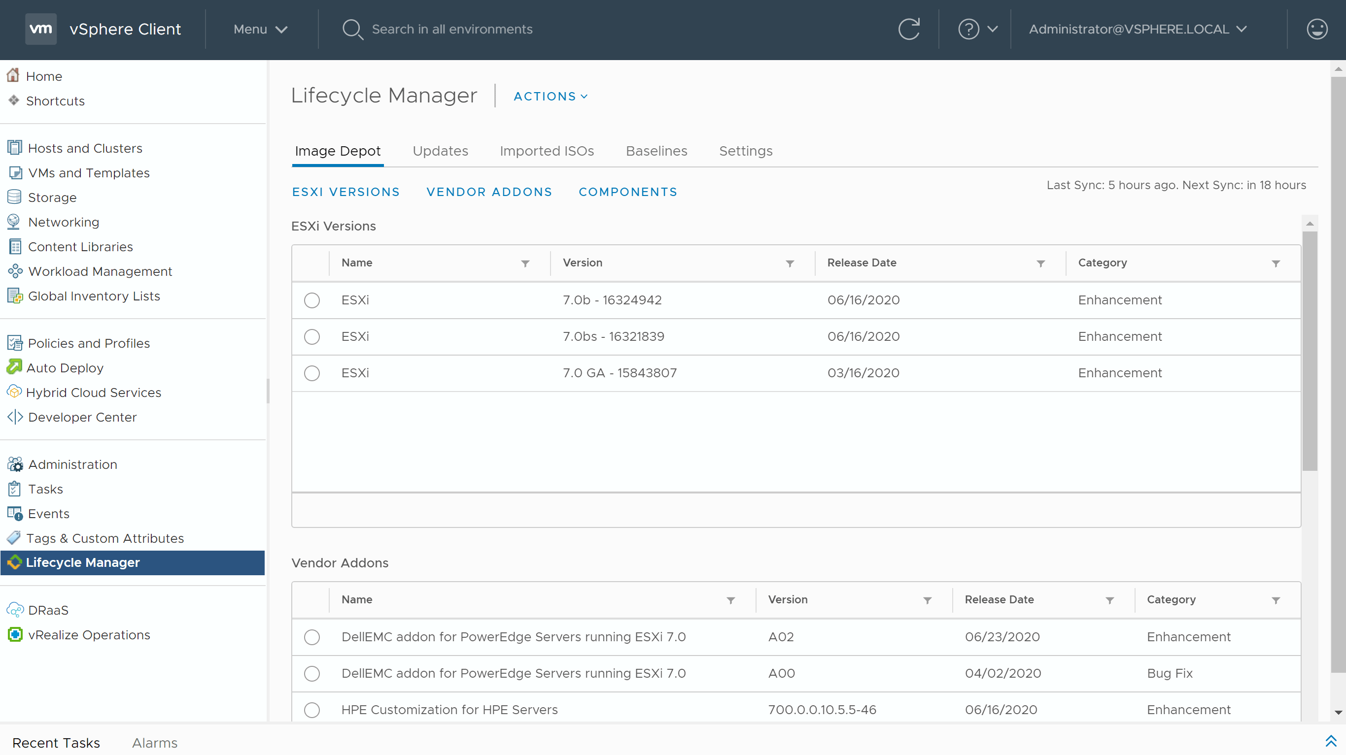The image size is (1346, 755).
Task: Expand the ACTIONS dropdown menu
Action: coord(550,96)
